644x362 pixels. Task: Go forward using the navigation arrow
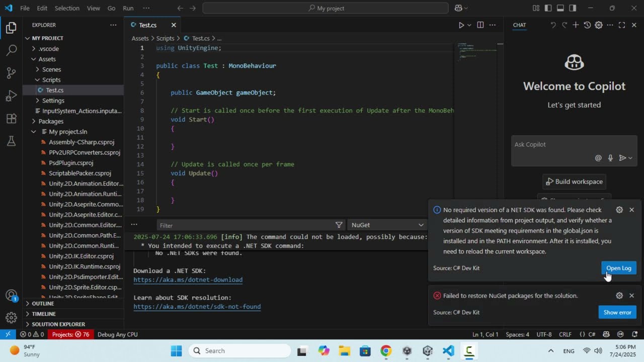[193, 8]
